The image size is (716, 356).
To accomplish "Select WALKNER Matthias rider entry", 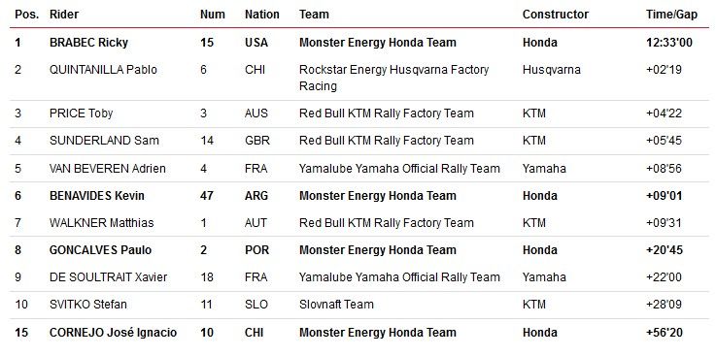I will click(101, 223).
